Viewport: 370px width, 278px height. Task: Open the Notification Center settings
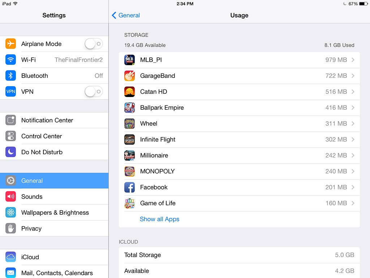coord(54,120)
